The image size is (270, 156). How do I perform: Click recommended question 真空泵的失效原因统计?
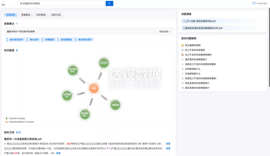196,59
